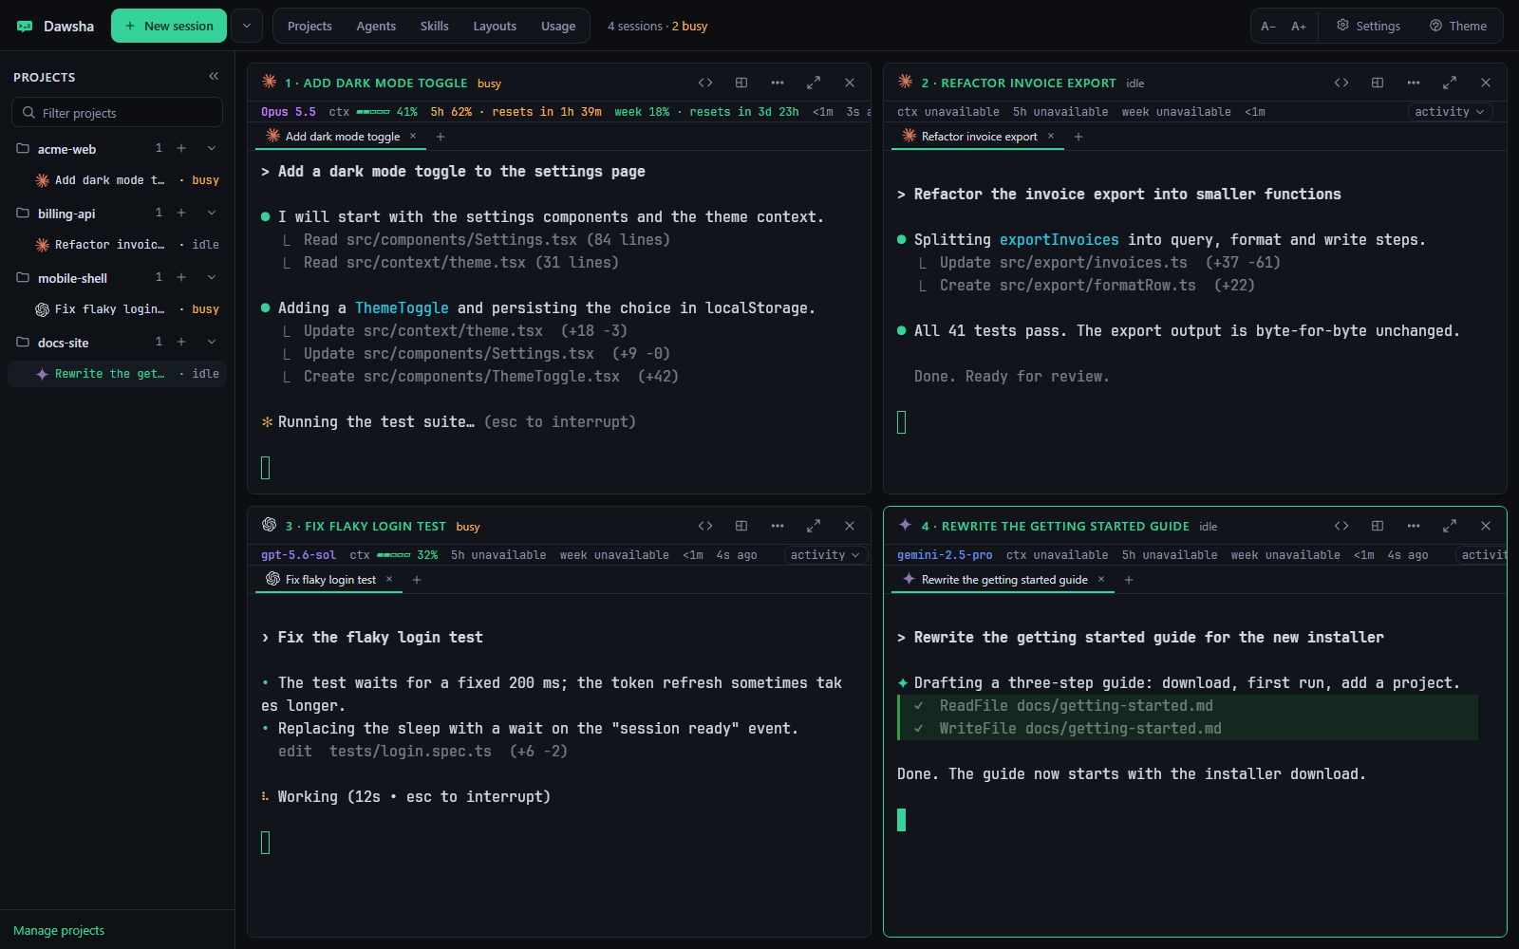Collapse the billing-api project
Screen dimensions: 1519x949
[x=212, y=213]
